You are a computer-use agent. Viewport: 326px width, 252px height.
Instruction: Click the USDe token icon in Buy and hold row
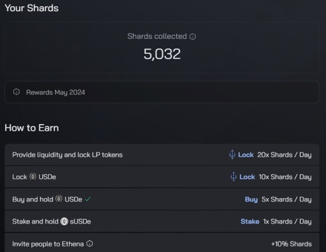(x=59, y=199)
